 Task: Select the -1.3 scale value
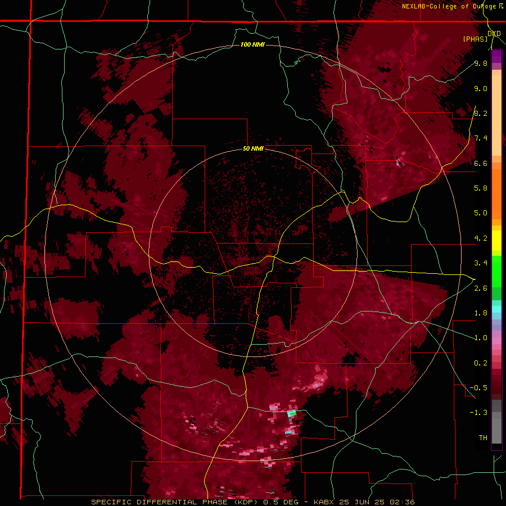pos(478,413)
